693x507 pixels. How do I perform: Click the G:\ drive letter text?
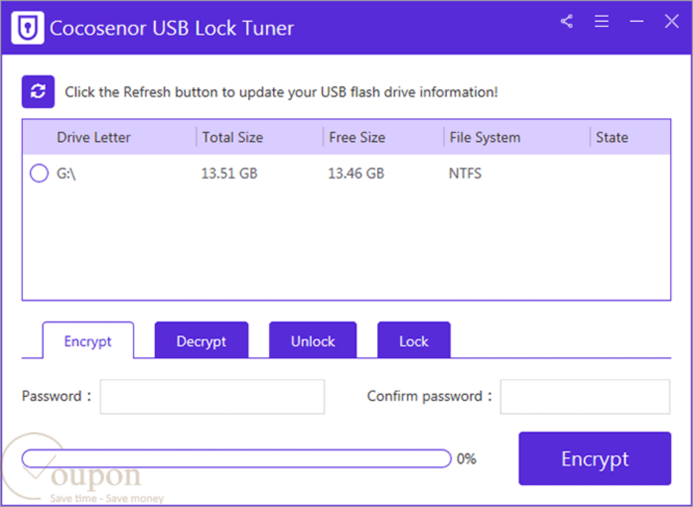pyautogui.click(x=66, y=174)
